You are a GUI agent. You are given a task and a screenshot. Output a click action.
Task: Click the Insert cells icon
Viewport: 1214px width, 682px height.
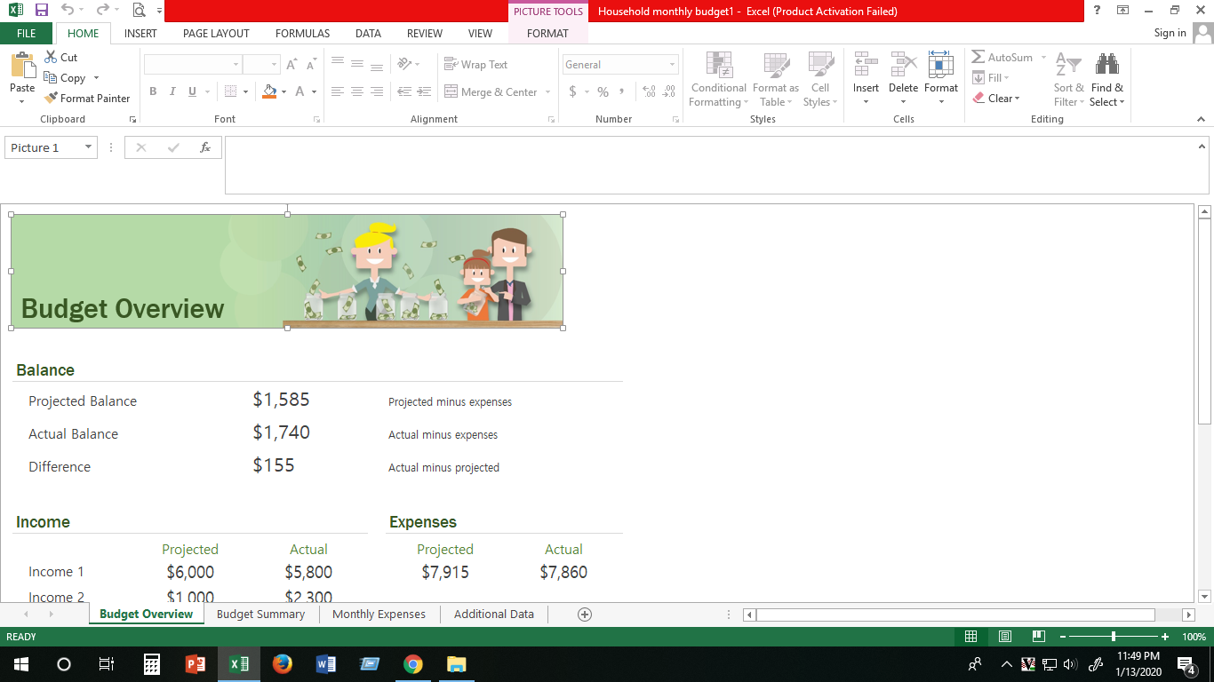tap(866, 66)
